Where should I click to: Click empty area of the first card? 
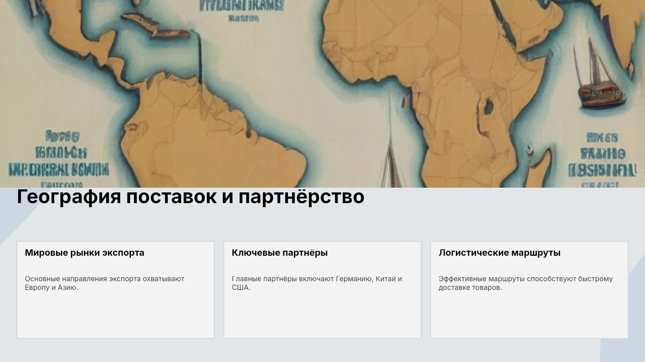[x=116, y=315]
